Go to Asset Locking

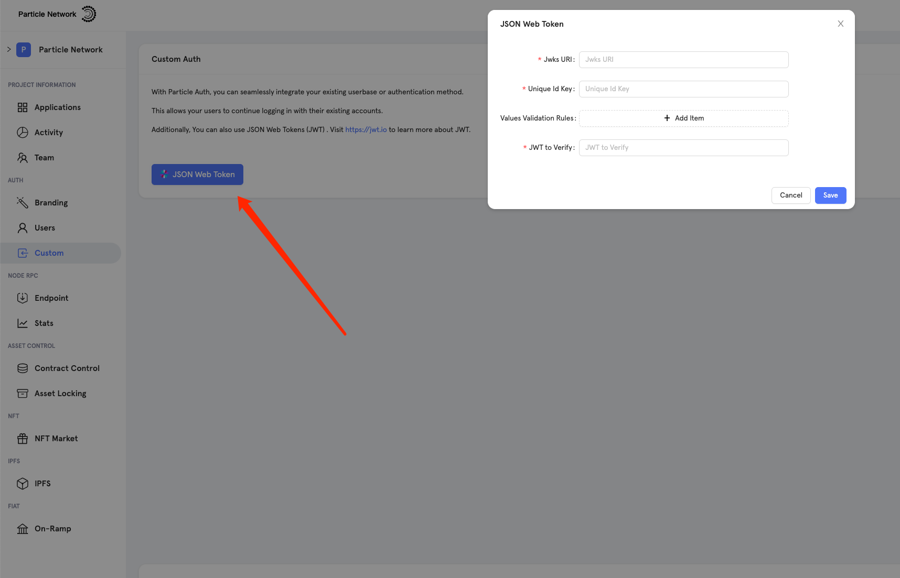pyautogui.click(x=61, y=394)
